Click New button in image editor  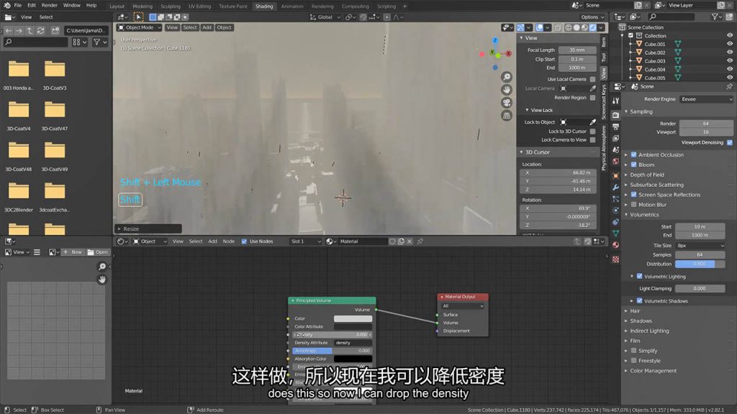tap(73, 252)
